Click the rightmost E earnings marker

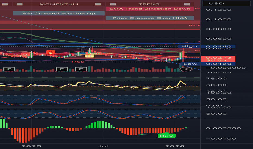point(81,69)
